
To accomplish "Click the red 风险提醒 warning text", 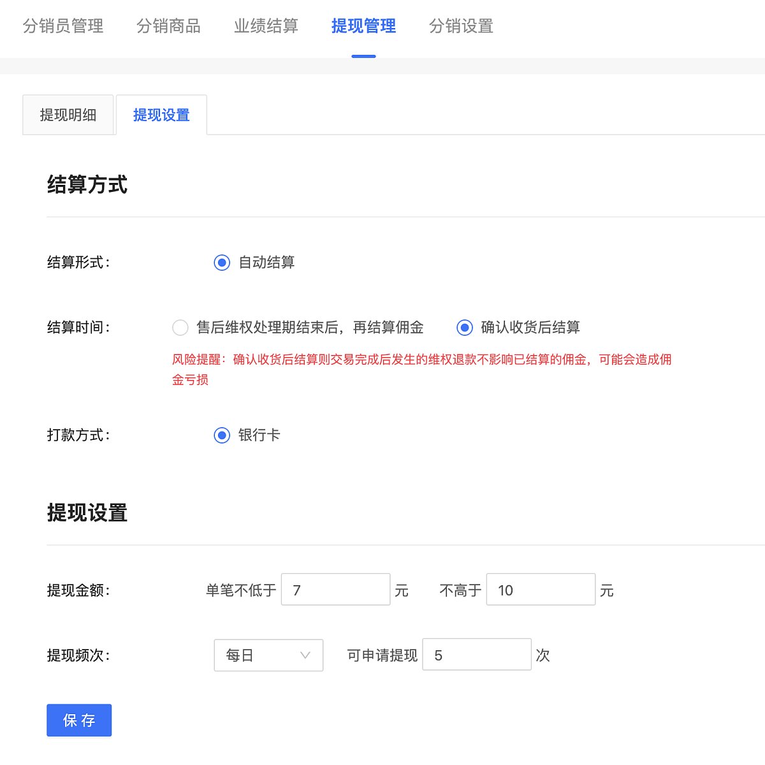I will coord(421,370).
